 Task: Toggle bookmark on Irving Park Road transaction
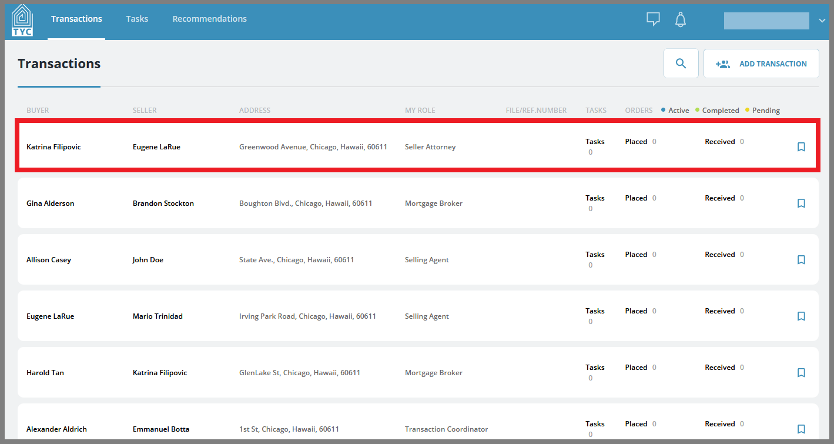coord(801,316)
